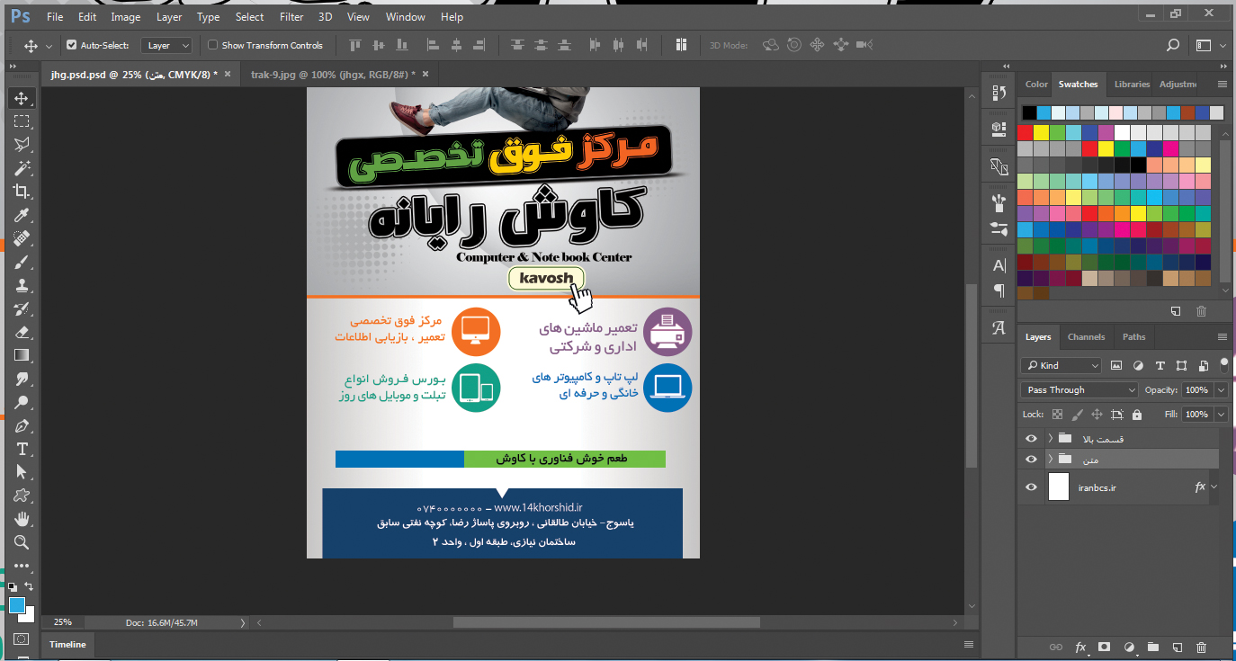Choose the Hand tool
Screen dimensions: 1236x661
click(22, 519)
